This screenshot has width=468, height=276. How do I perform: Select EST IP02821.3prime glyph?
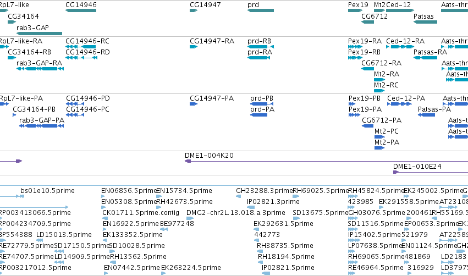pyautogui.click(x=251, y=207)
